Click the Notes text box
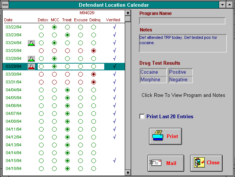The image size is (235, 177). [x=182, y=43]
